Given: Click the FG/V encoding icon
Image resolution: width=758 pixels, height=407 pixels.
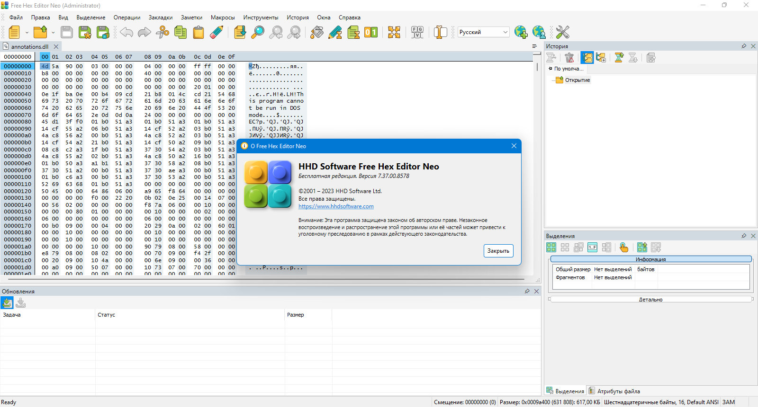Looking at the screenshot, I should [x=417, y=32].
